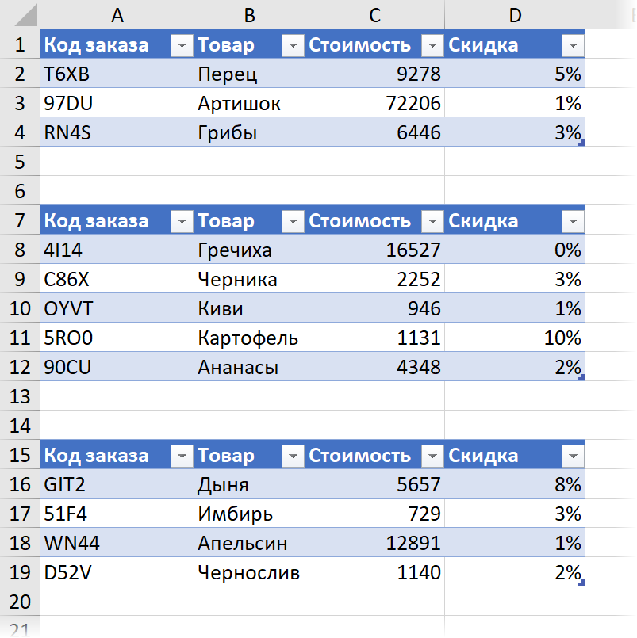Viewport: 637px width, 638px height.
Task: Select column C header
Action: click(374, 14)
